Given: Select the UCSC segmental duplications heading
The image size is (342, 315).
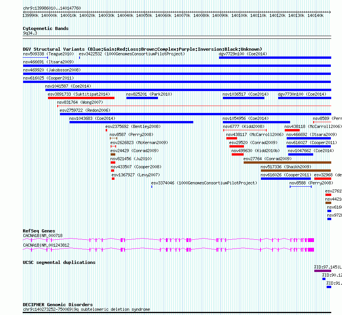Looking at the screenshot, I should [59, 262].
